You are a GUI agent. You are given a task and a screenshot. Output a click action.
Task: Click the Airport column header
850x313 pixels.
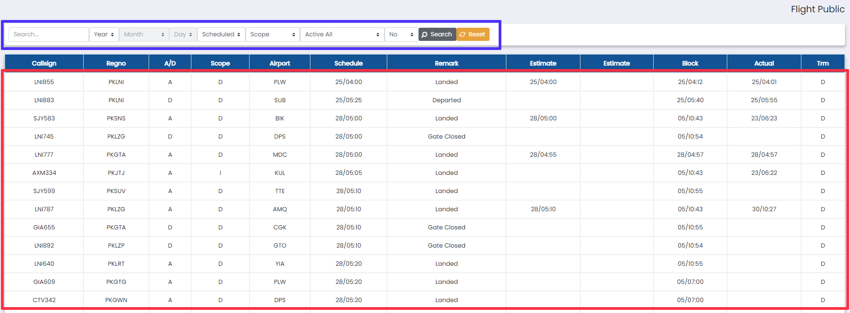(280, 64)
